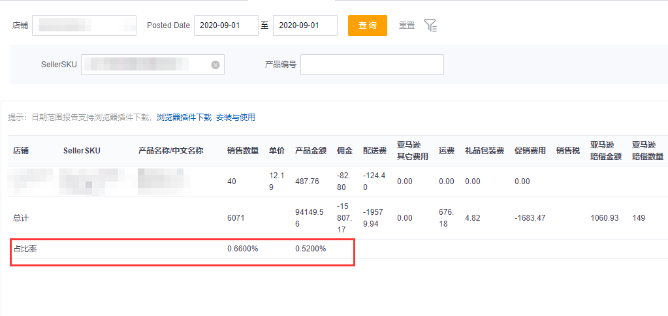This screenshot has width=668, height=316.
Task: Select the Posted Date end date field
Action: pyautogui.click(x=305, y=25)
